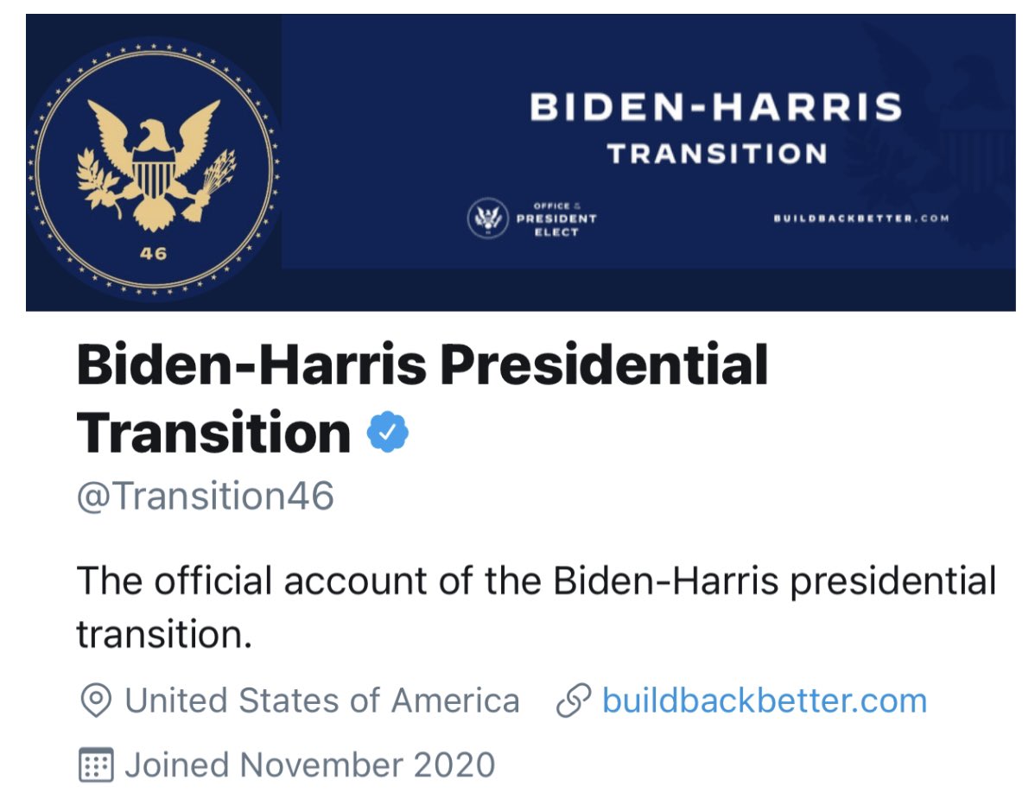Click the small Office of President Elect seal

488,218
